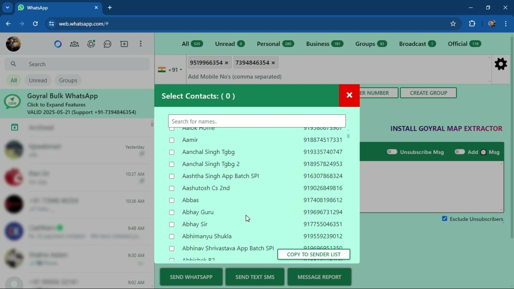Screen dimensions: 514x289
Task: Toggle Unsubscribe Msg switch
Action: tap(392, 152)
